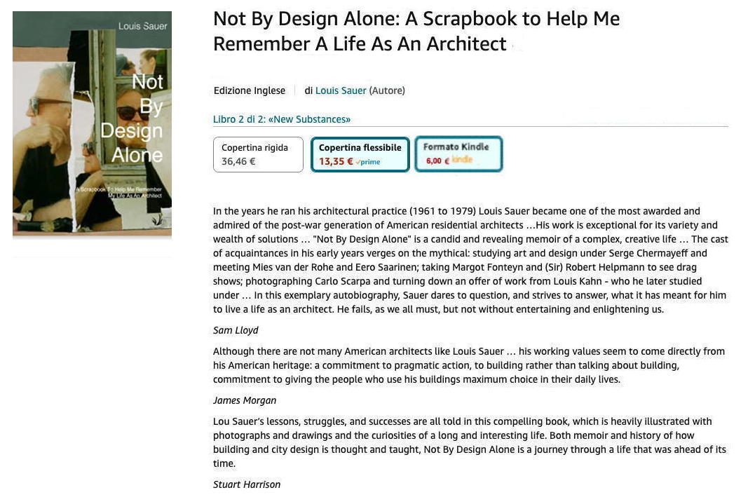Choose the Copertina flessibile format

point(360,154)
